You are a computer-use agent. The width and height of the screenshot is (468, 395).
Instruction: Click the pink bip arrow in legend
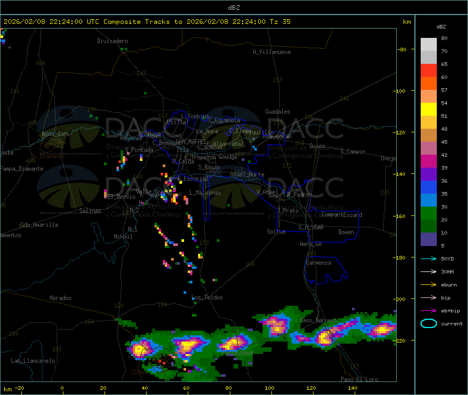(x=428, y=297)
